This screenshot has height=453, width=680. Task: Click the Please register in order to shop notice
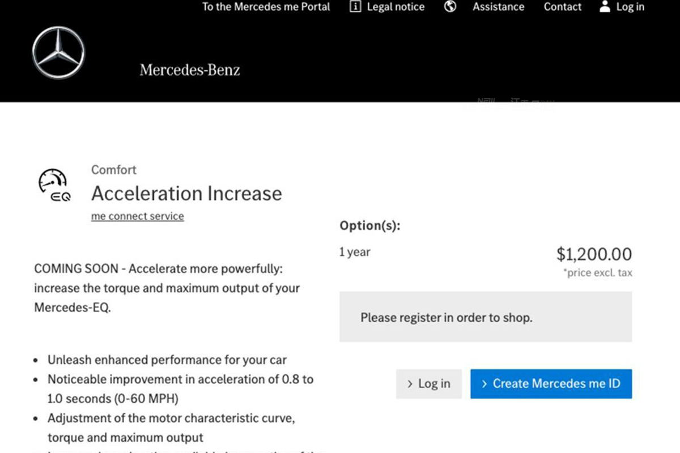tap(446, 318)
